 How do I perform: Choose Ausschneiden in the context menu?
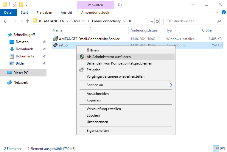pos(126,94)
